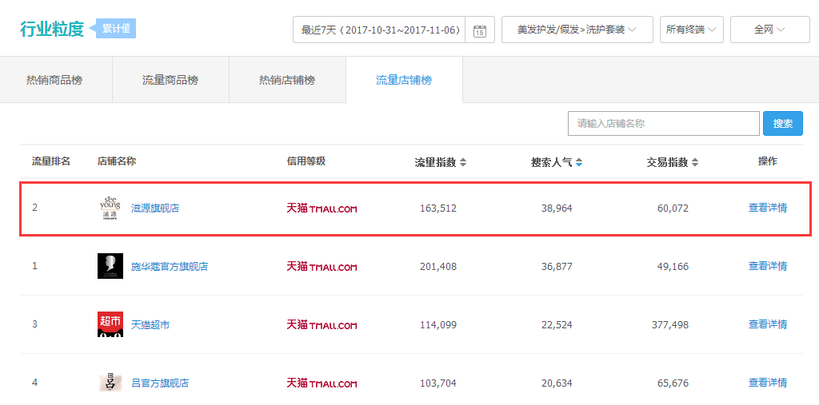819x405 pixels.
Task: Open the 施华蔻官方旗舰店 store link
Action: click(170, 266)
